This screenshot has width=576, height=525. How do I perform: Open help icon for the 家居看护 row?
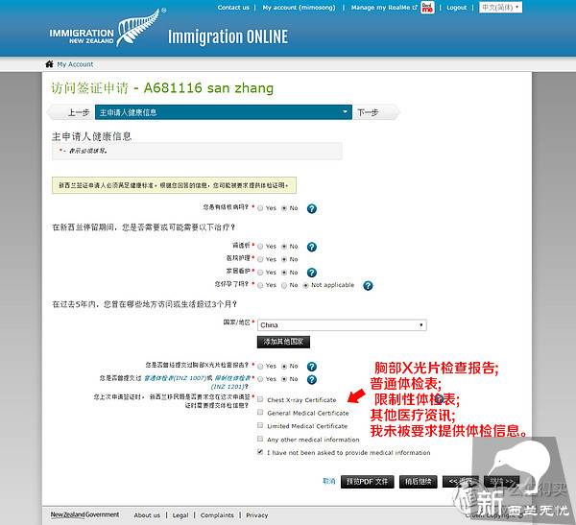pyautogui.click(x=311, y=273)
